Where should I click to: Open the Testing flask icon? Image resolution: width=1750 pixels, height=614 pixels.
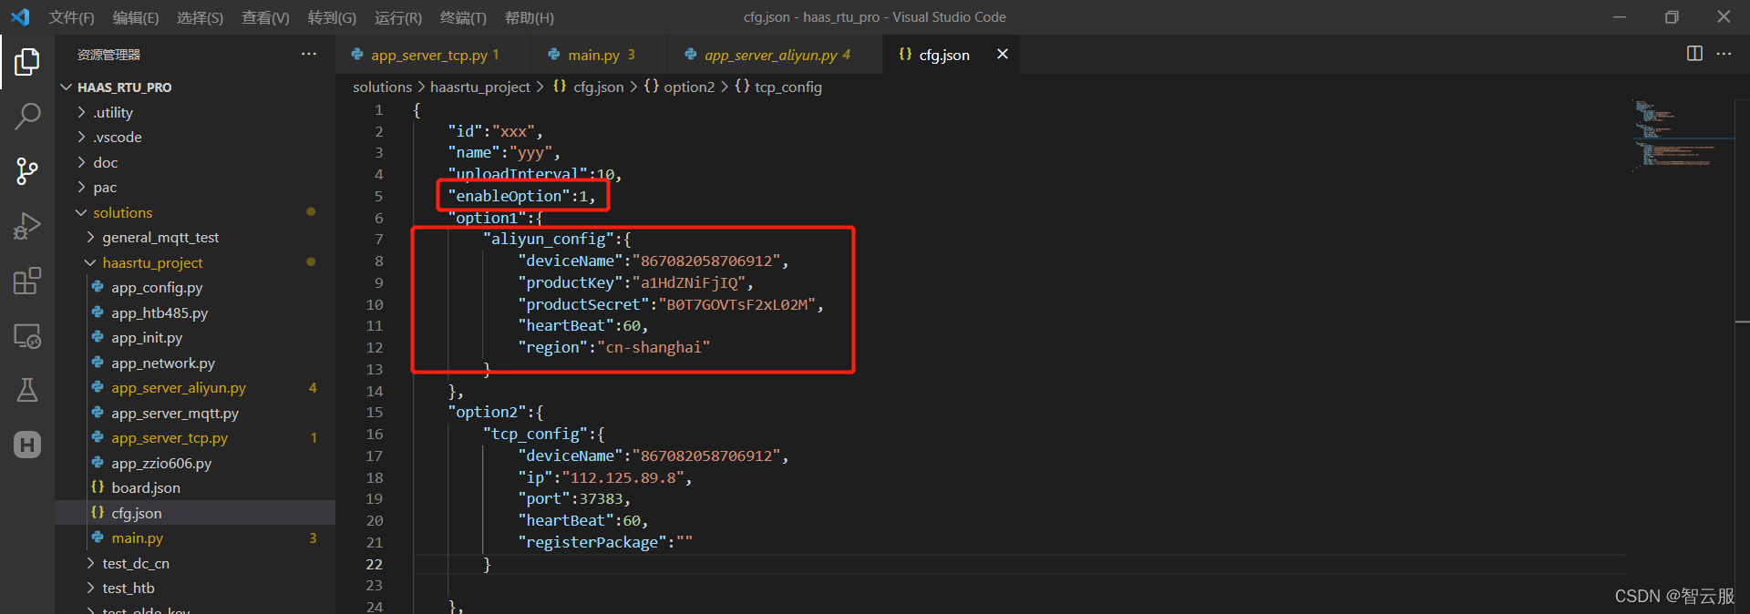[27, 390]
